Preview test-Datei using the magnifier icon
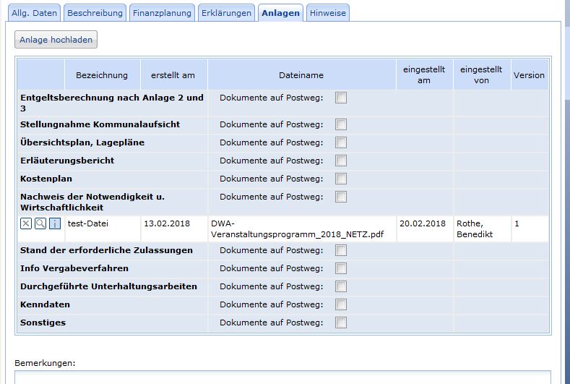570x384 pixels. pos(40,223)
